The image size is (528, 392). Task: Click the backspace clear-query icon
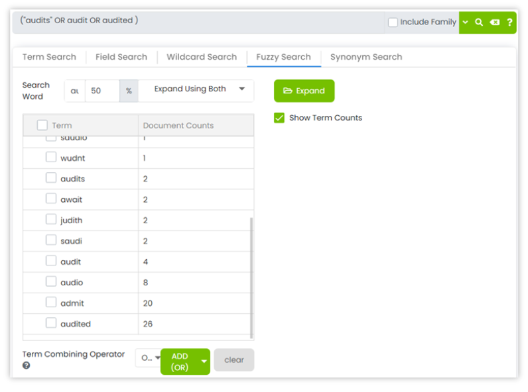pyautogui.click(x=494, y=23)
